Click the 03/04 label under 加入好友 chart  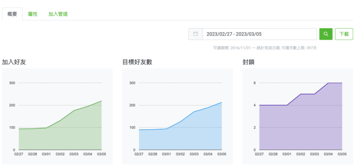tap(88, 154)
